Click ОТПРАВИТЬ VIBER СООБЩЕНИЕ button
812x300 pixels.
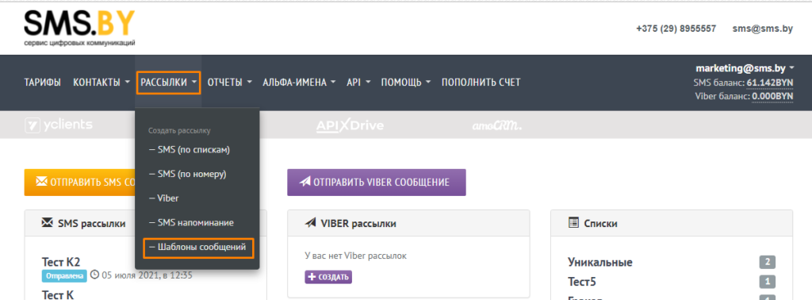pos(377,183)
